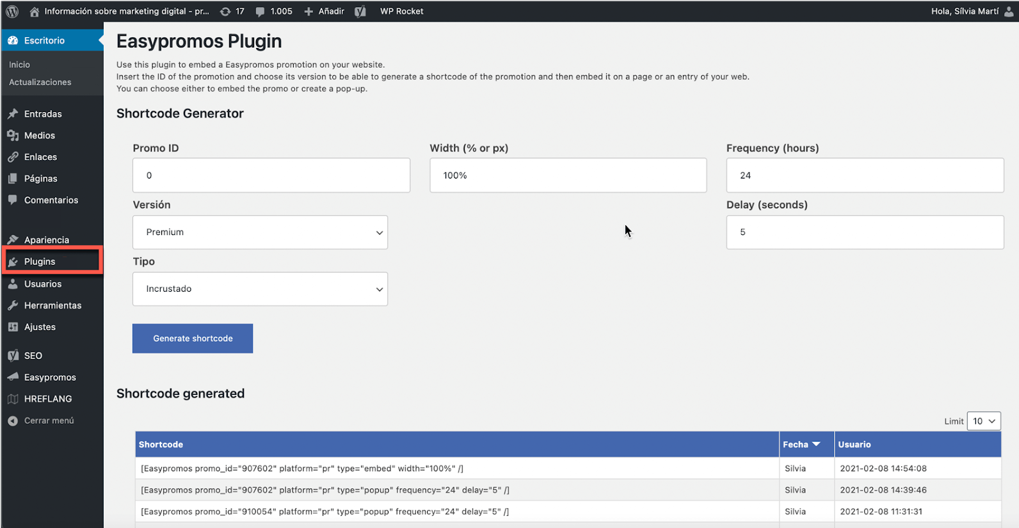1019x528 pixels.
Task: Click the Apariencia paintbrush icon
Action: 13,239
